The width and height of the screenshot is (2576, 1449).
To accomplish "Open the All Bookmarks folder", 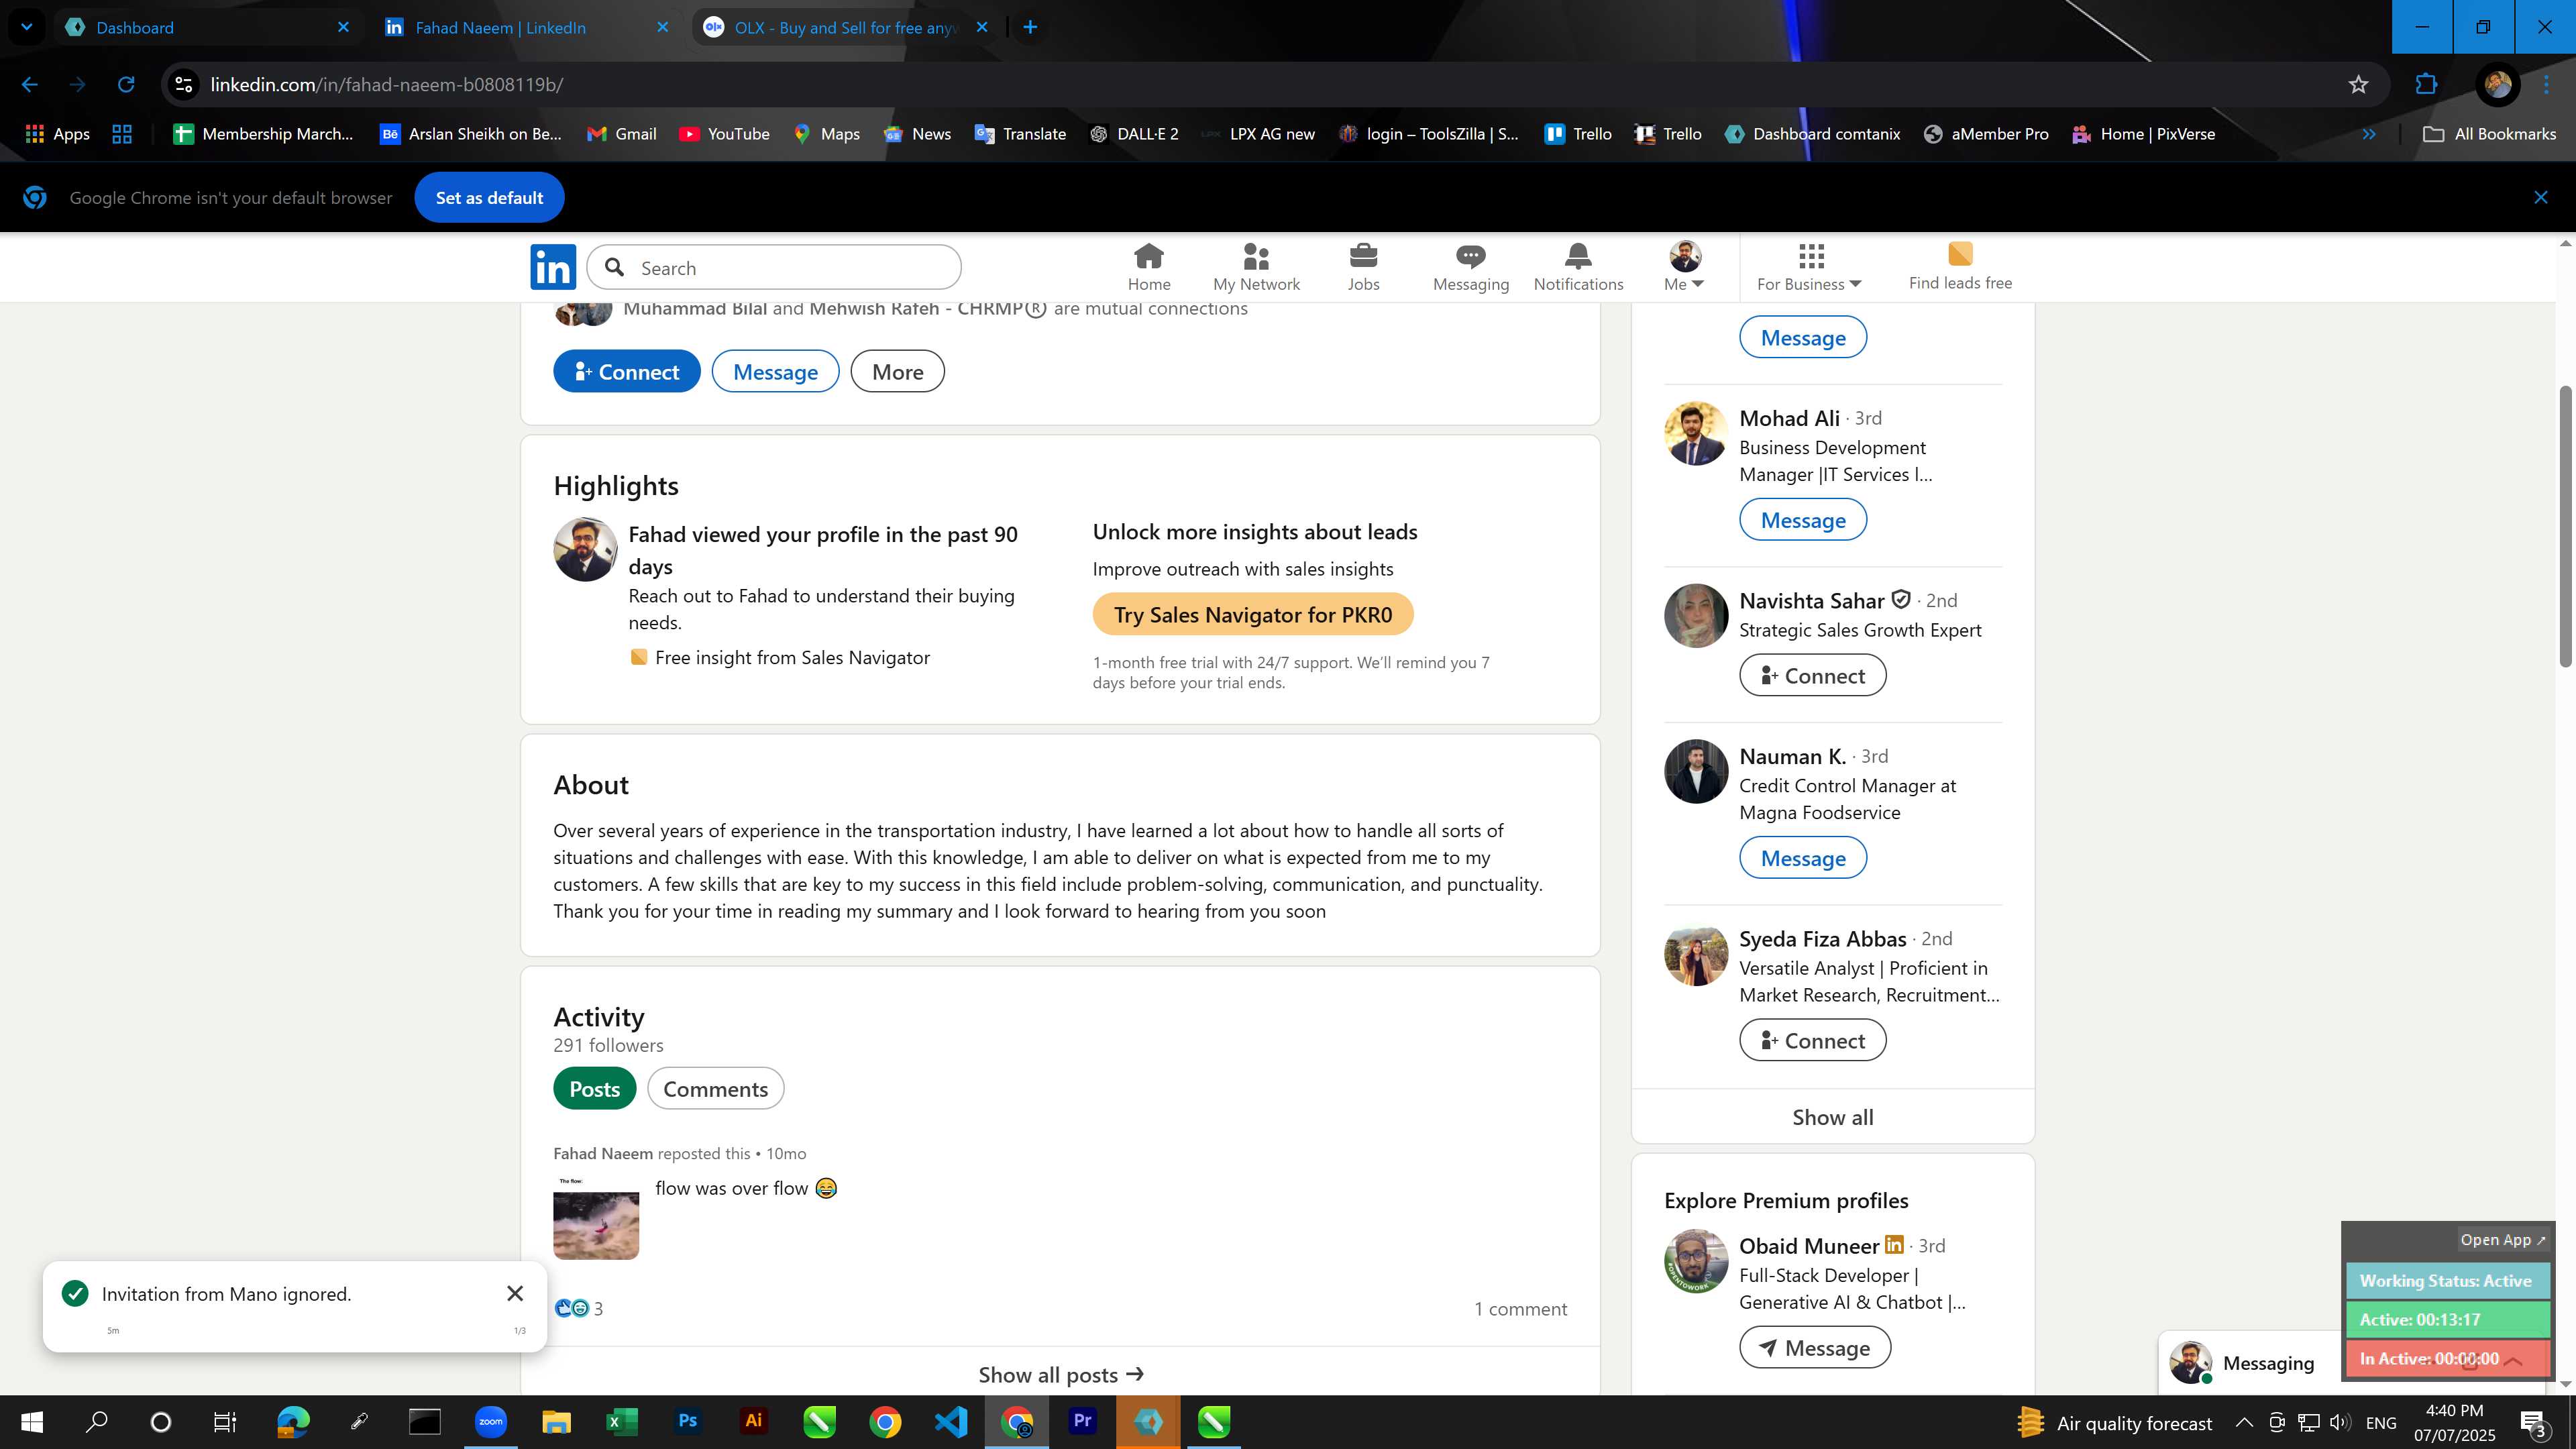I will click(x=2489, y=134).
